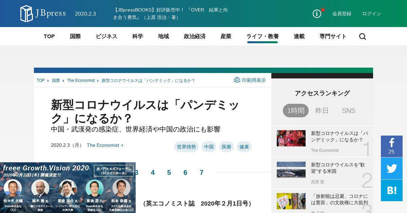Switch ranking to the 昨日 tab

tap(322, 111)
